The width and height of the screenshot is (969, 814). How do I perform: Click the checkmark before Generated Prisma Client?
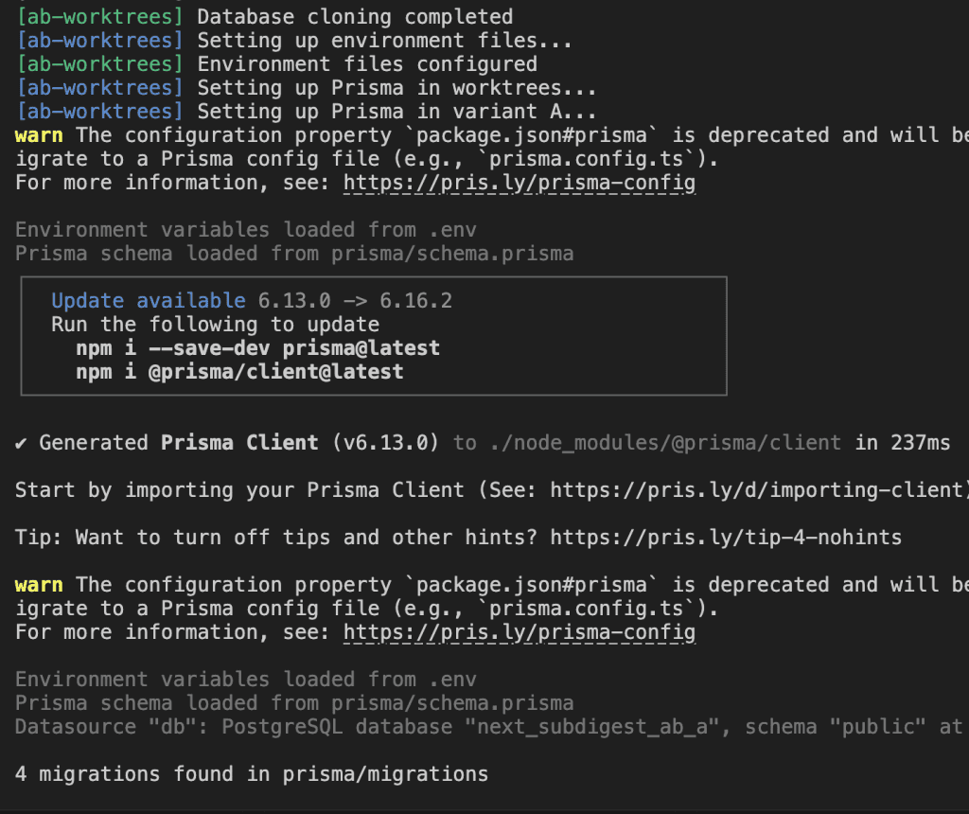click(x=21, y=443)
